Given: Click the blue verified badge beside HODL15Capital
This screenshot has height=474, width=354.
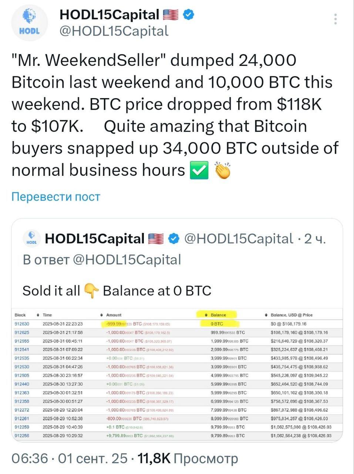Looking at the screenshot, I should 189,14.
